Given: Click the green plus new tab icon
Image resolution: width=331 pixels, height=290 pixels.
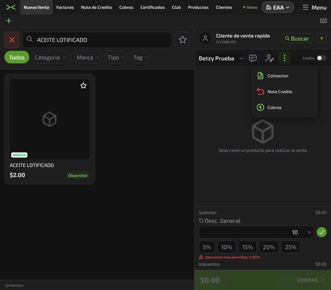Looking at the screenshot, I should click(9, 21).
